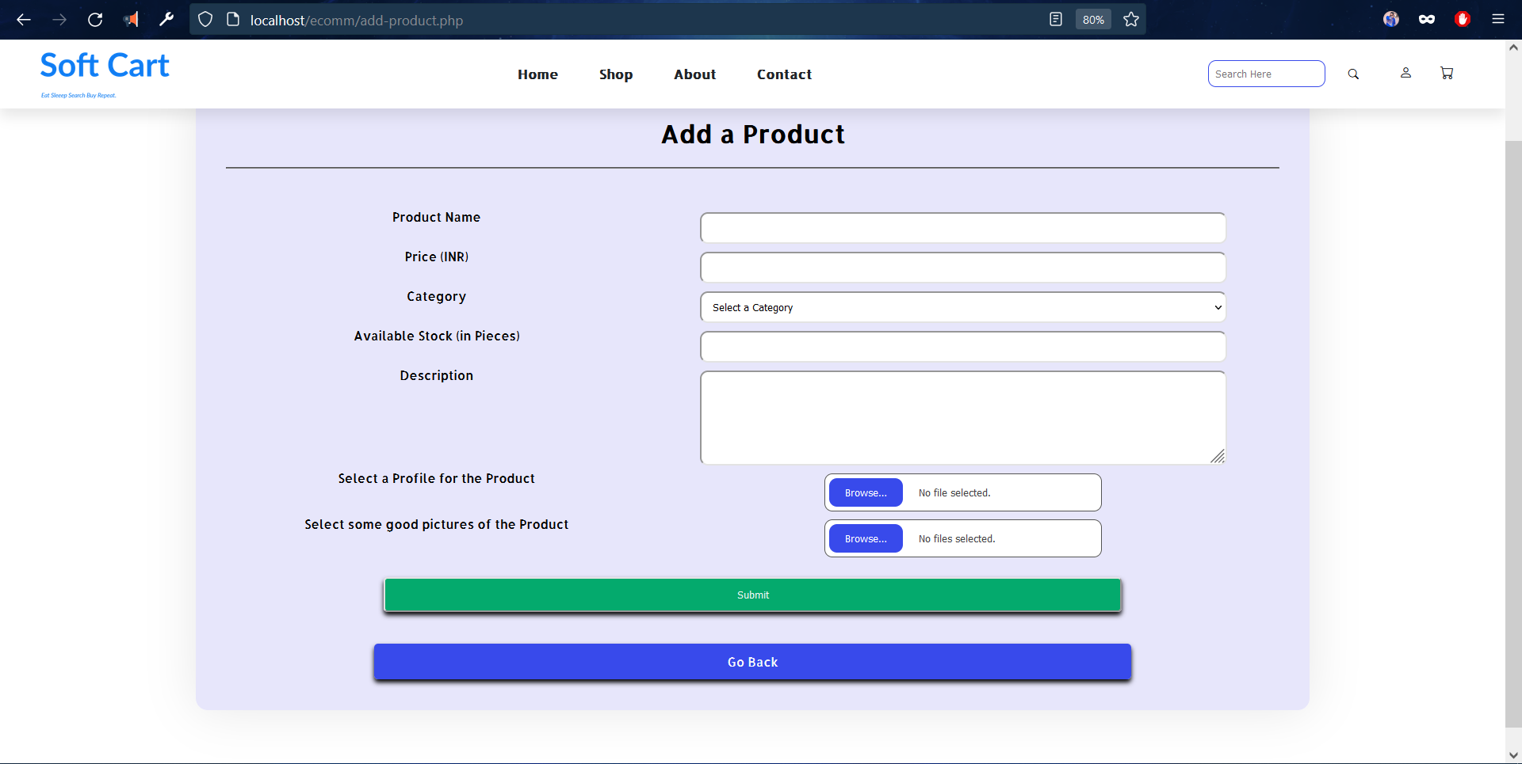Open the Shop menu item
The image size is (1522, 764).
click(x=616, y=74)
